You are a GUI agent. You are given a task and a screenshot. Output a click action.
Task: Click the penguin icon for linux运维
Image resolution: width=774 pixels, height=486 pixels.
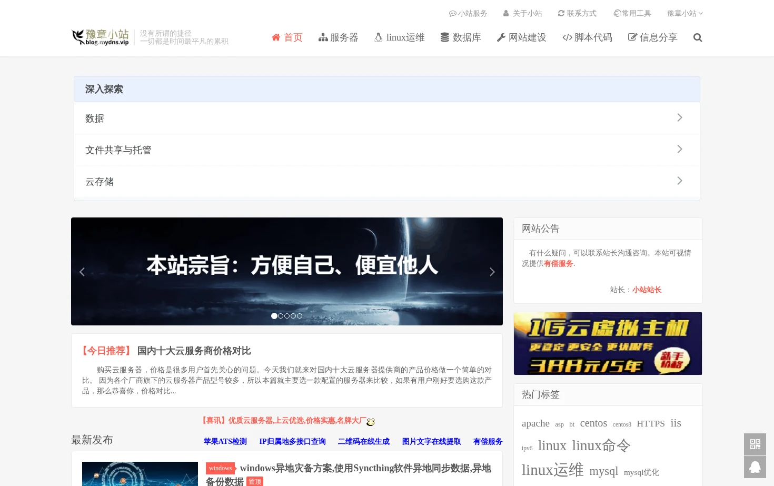[378, 37]
